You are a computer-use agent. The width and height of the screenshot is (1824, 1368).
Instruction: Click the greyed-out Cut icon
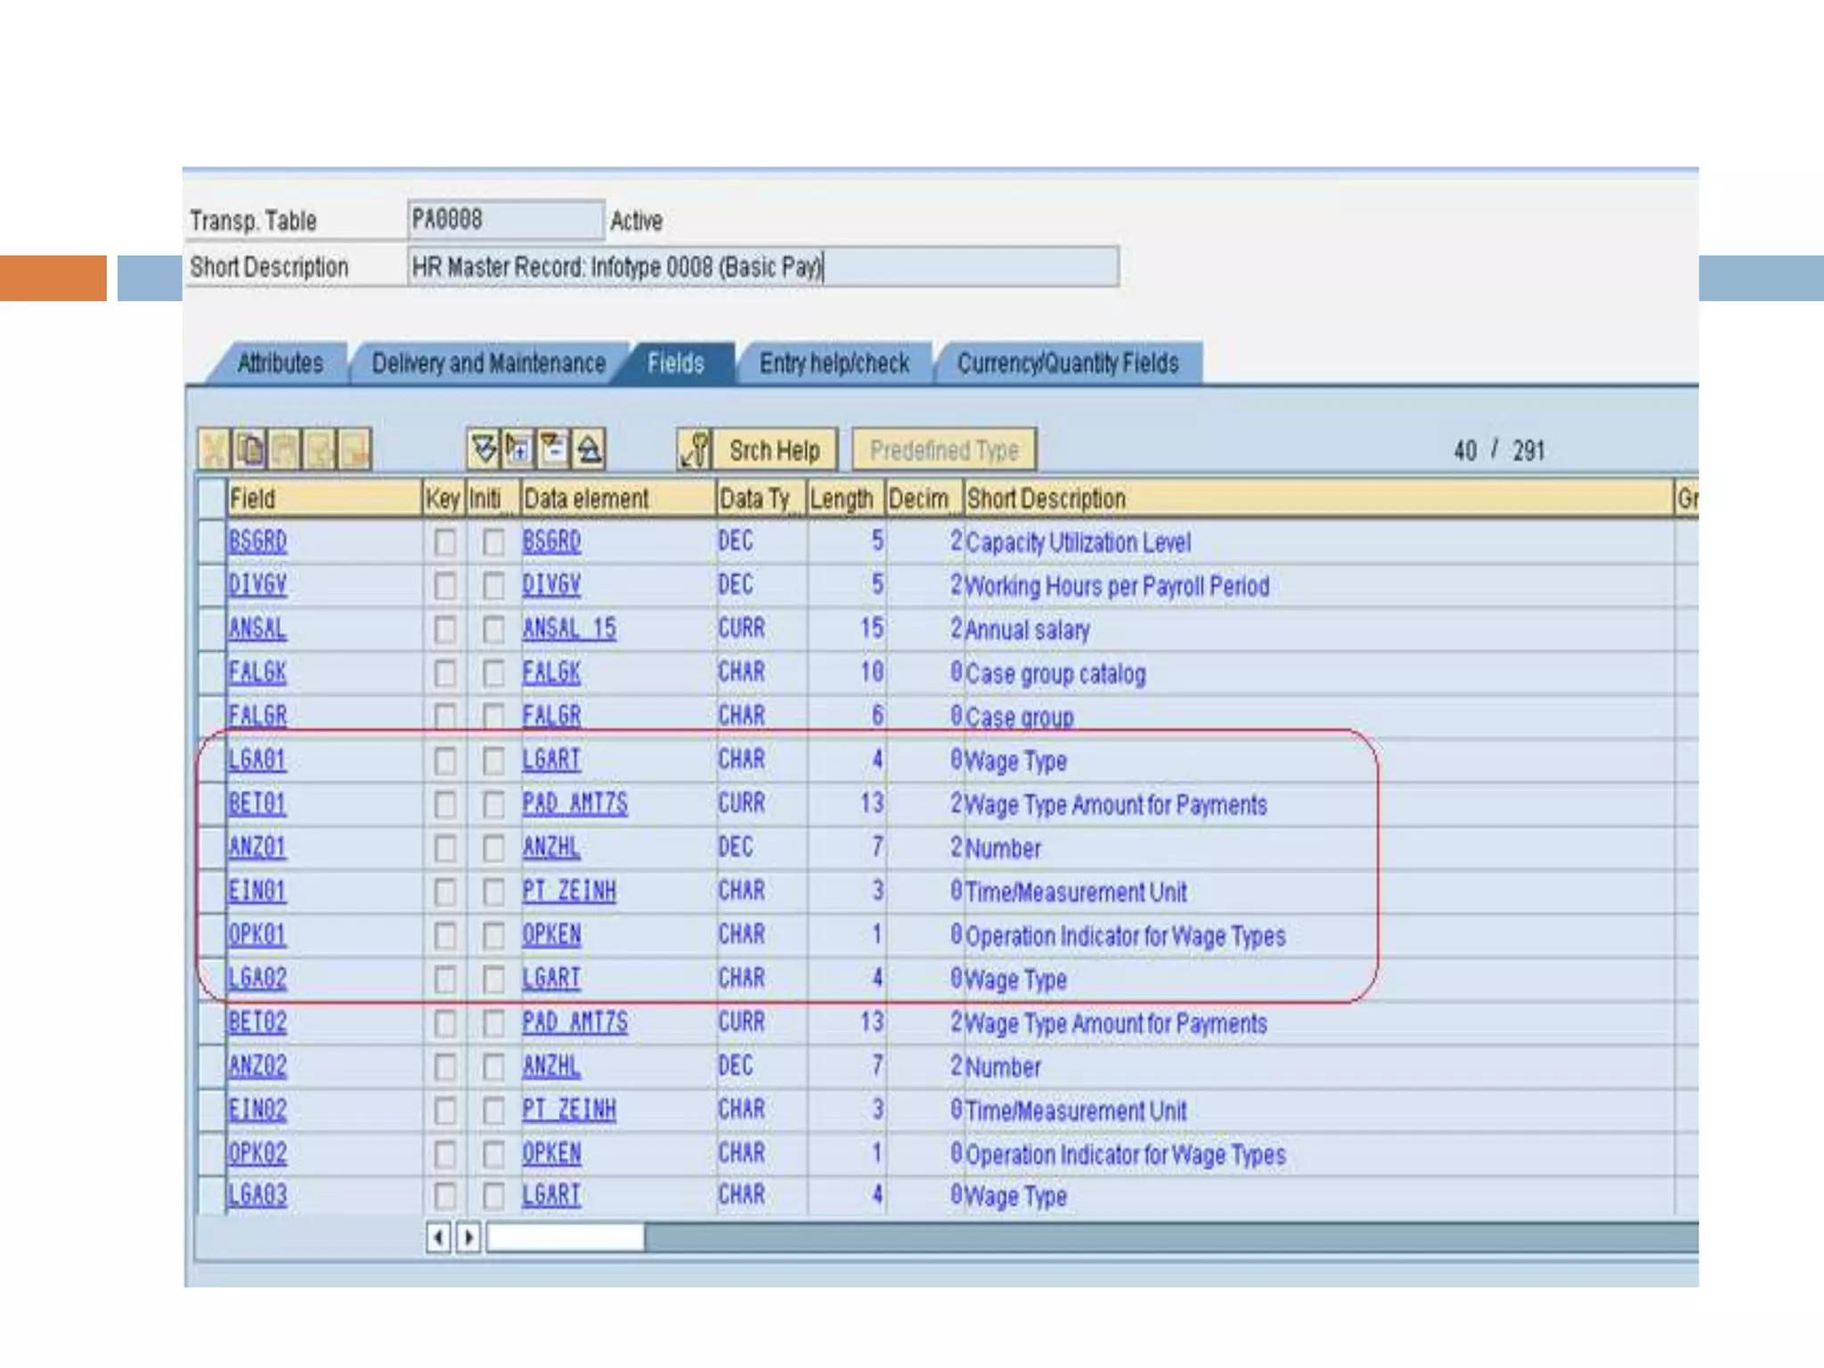click(215, 450)
